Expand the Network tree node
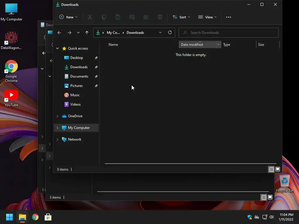Screen dimensions: 299x224 tap(58, 139)
